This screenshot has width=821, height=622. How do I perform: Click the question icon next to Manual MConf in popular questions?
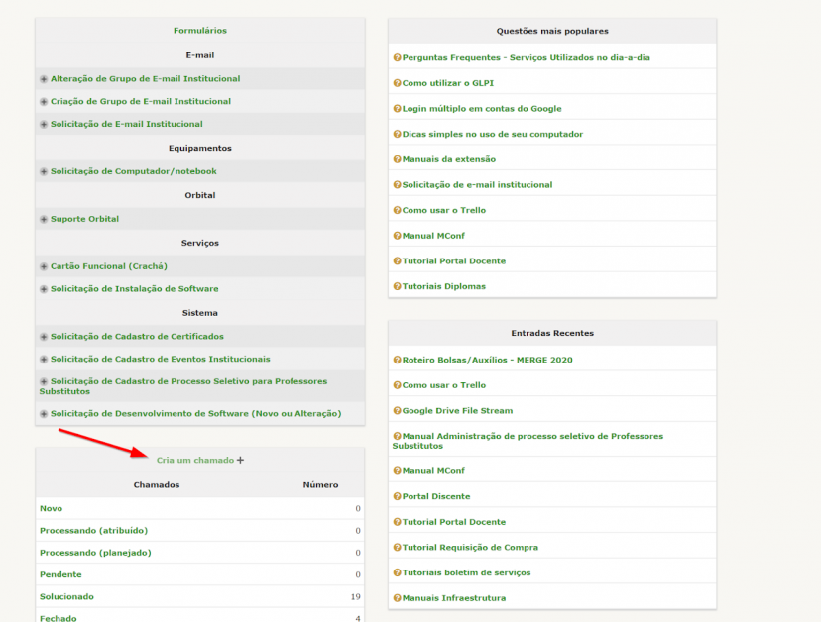click(397, 236)
